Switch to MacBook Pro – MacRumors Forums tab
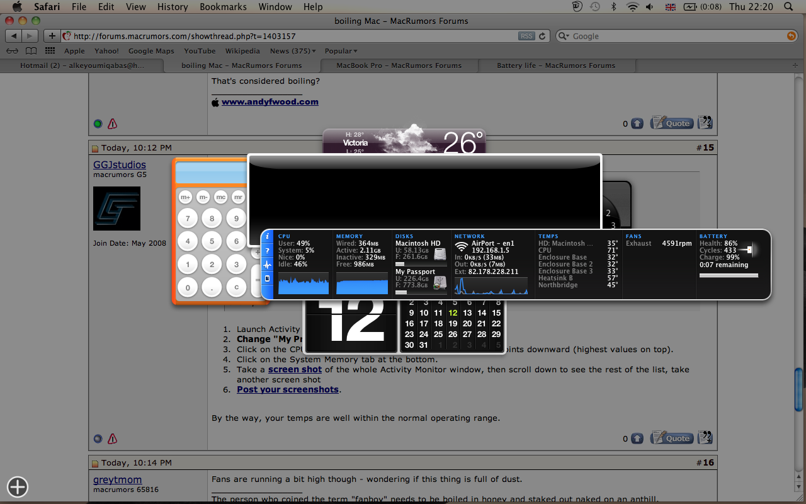The width and height of the screenshot is (806, 504). click(399, 66)
